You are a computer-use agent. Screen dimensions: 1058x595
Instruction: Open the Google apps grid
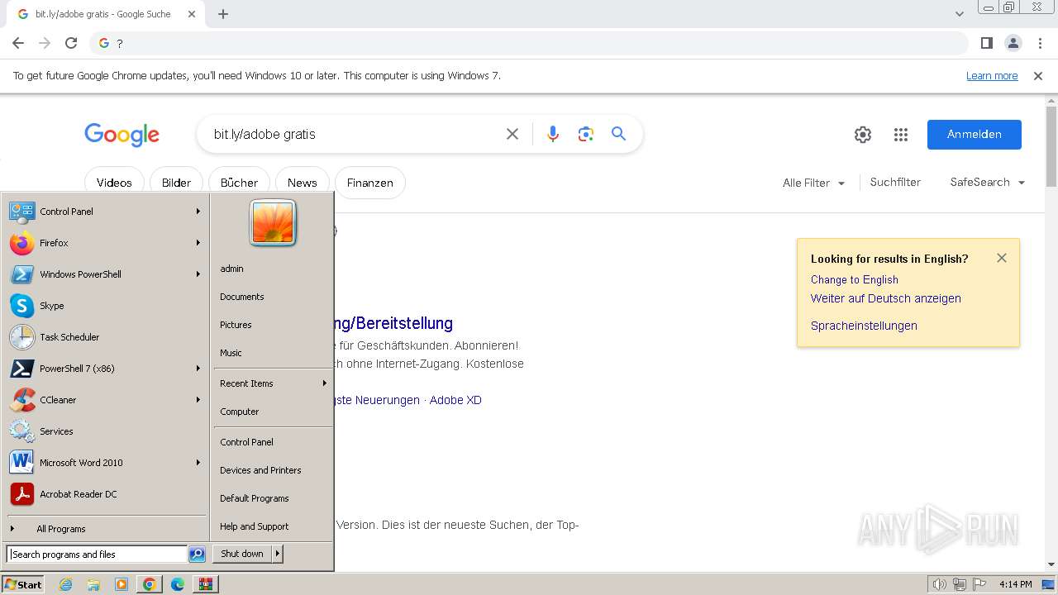coord(901,135)
